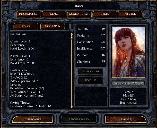Click 'Paralysis / Poison / Death: 10' line

coord(31,106)
